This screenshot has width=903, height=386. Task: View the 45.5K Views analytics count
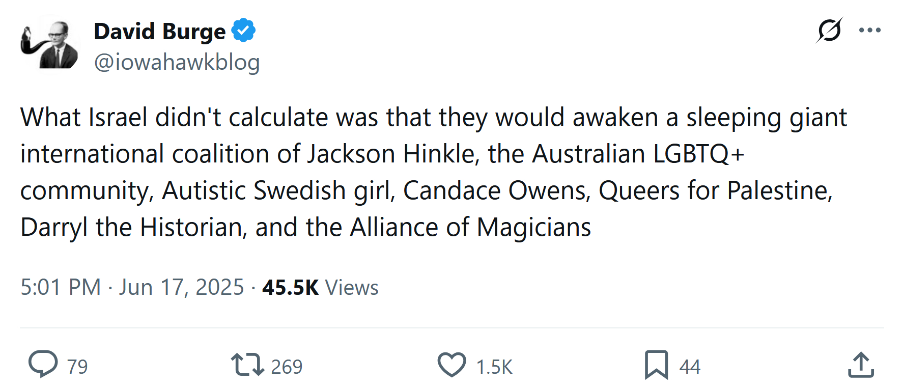point(320,287)
